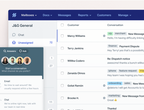Open the Manage dropdown menu
This screenshot has height=110, width=144.
125,15
